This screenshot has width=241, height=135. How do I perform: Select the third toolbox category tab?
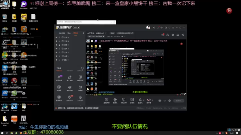[x=80, y=71]
